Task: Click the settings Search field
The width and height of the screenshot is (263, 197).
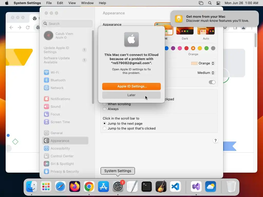Action: pos(67,24)
